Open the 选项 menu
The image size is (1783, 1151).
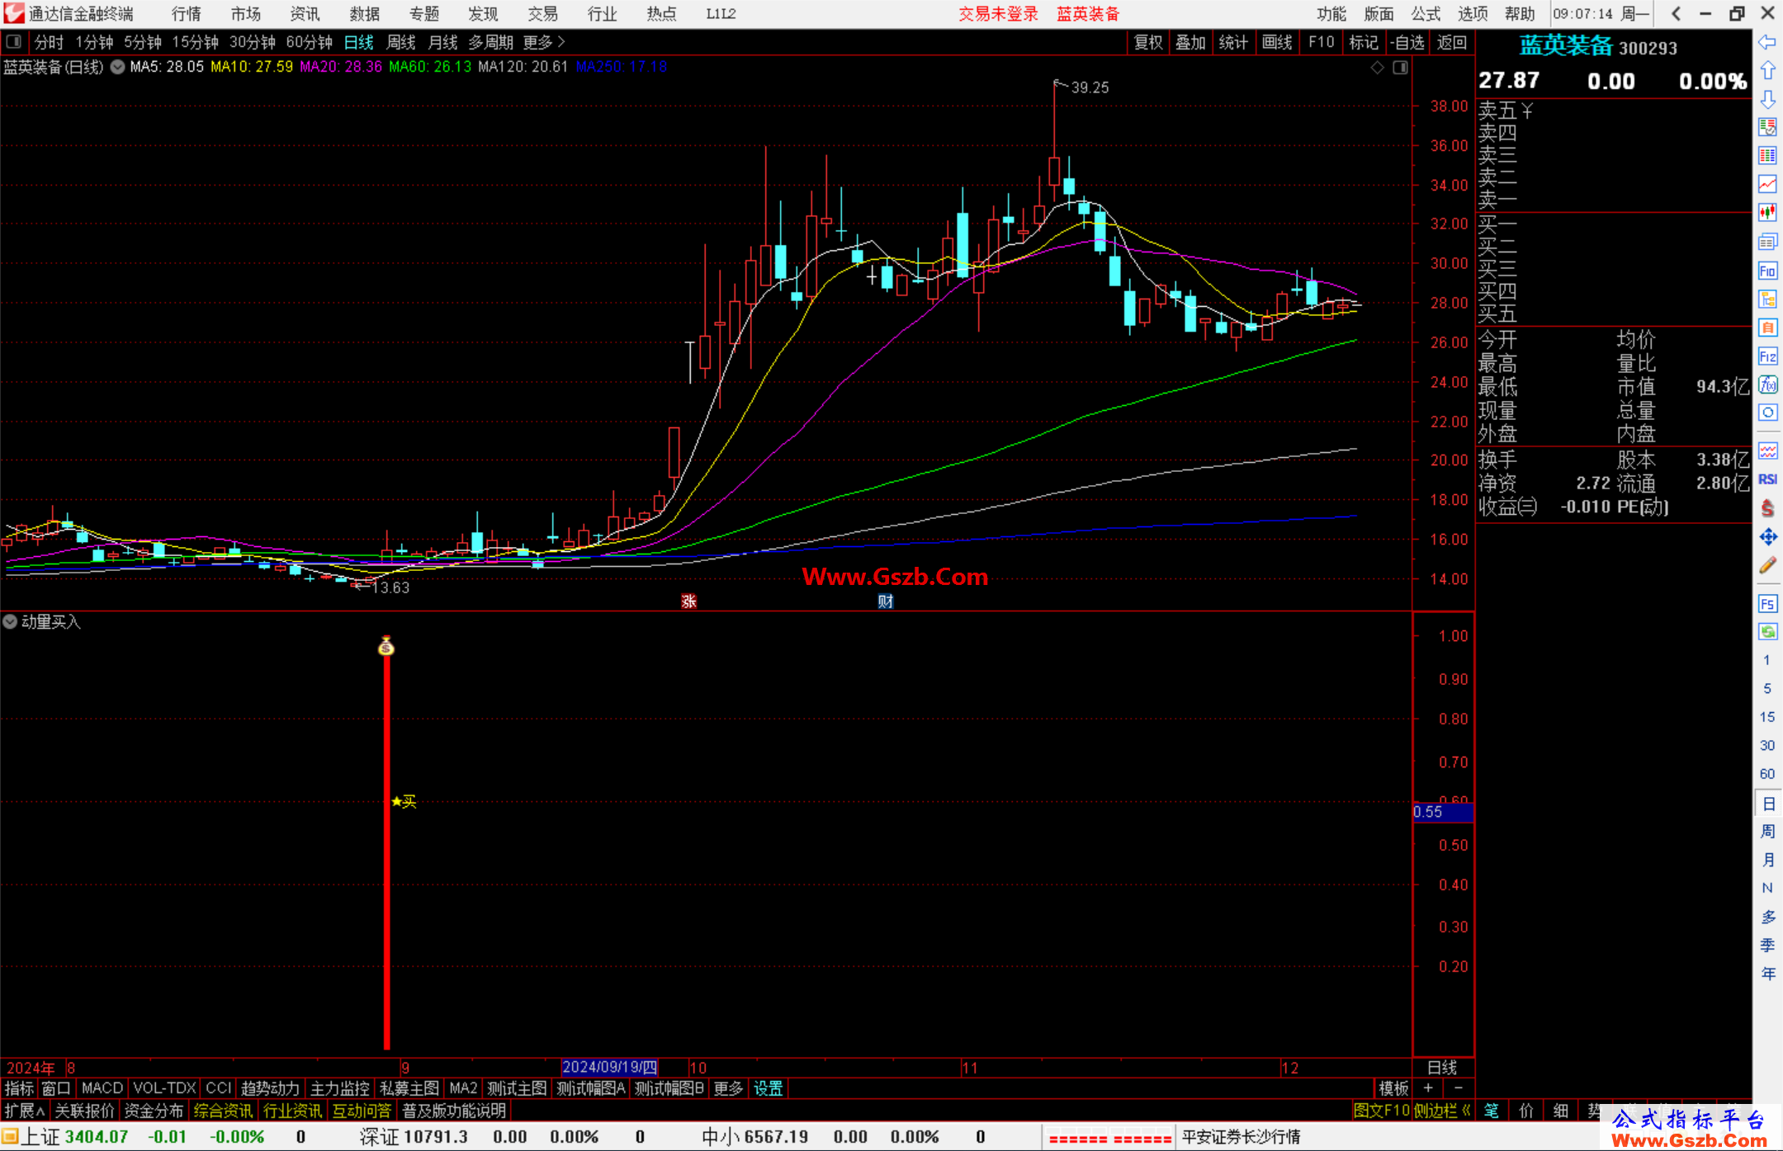[1473, 14]
